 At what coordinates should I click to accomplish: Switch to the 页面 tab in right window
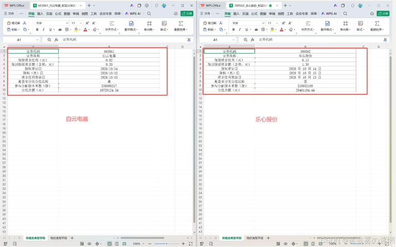point(245,13)
